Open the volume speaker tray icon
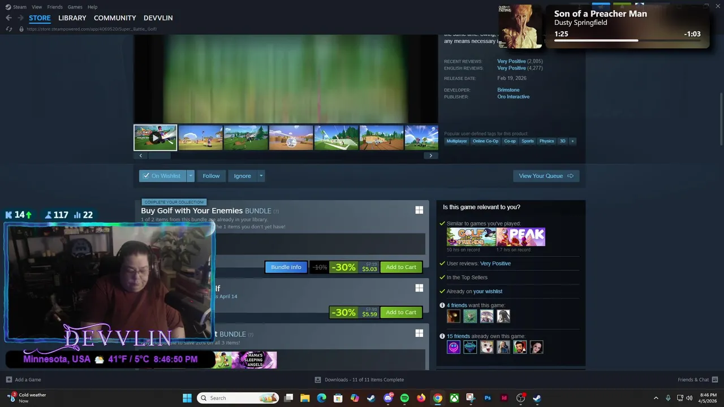The height and width of the screenshot is (407, 724). point(689,398)
